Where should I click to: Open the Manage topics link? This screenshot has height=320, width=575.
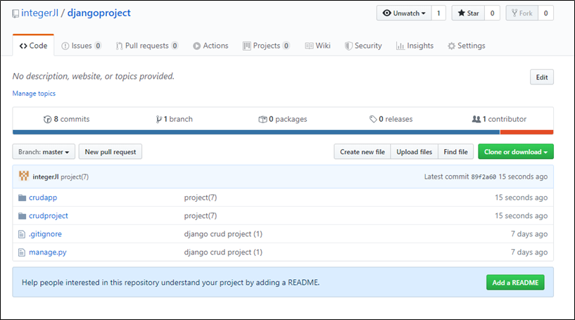point(34,94)
